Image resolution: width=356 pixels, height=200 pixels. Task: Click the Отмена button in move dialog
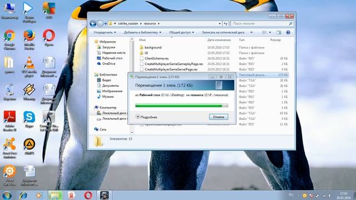pos(219,117)
